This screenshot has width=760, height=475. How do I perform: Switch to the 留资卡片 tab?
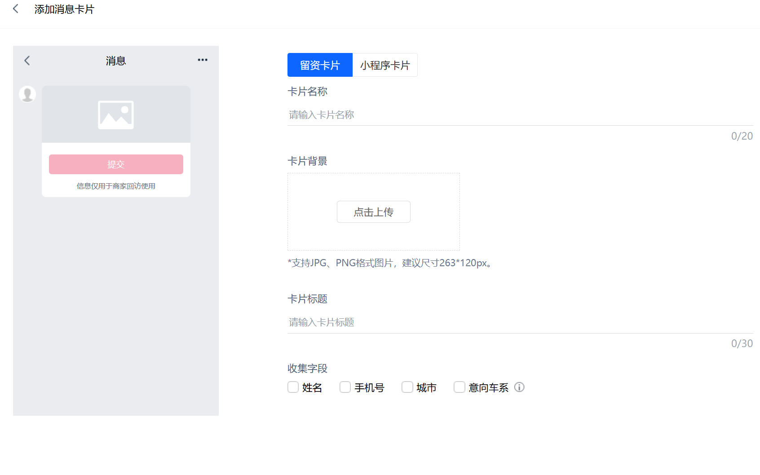[x=320, y=65]
